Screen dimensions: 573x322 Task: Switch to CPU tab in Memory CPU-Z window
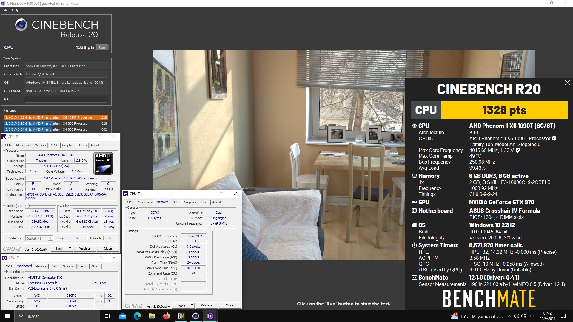[x=130, y=202]
